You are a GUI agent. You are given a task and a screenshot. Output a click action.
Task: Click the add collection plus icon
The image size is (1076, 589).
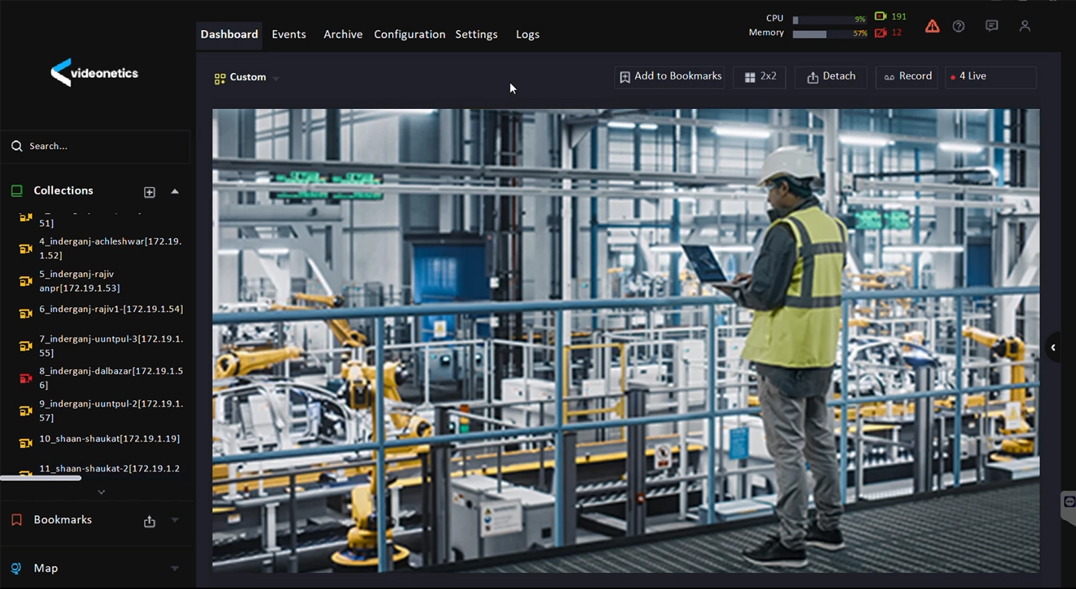click(x=149, y=192)
